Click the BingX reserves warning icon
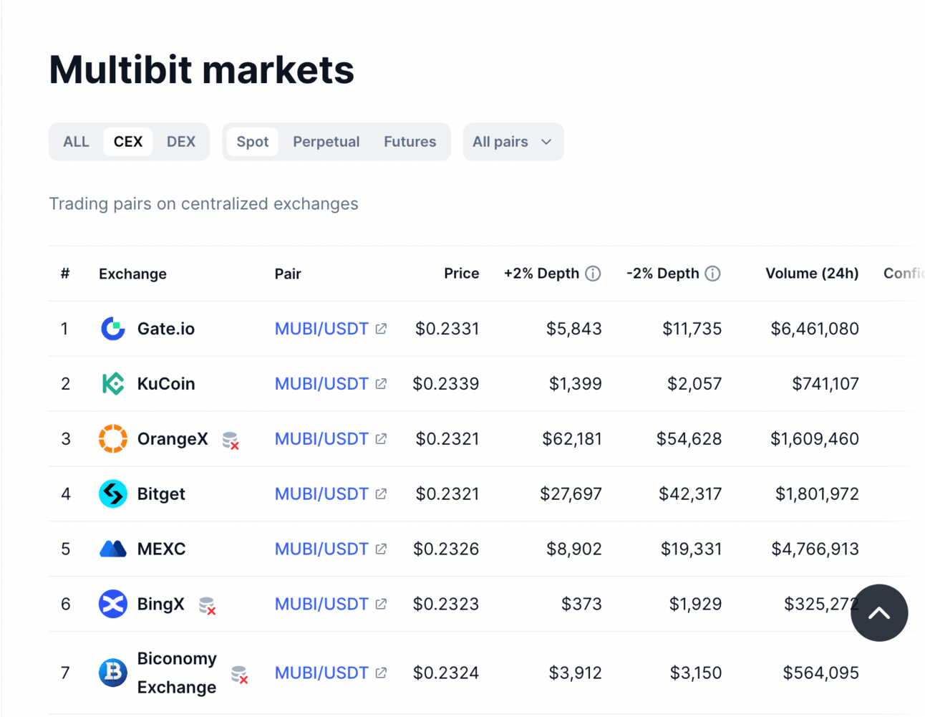 point(207,605)
